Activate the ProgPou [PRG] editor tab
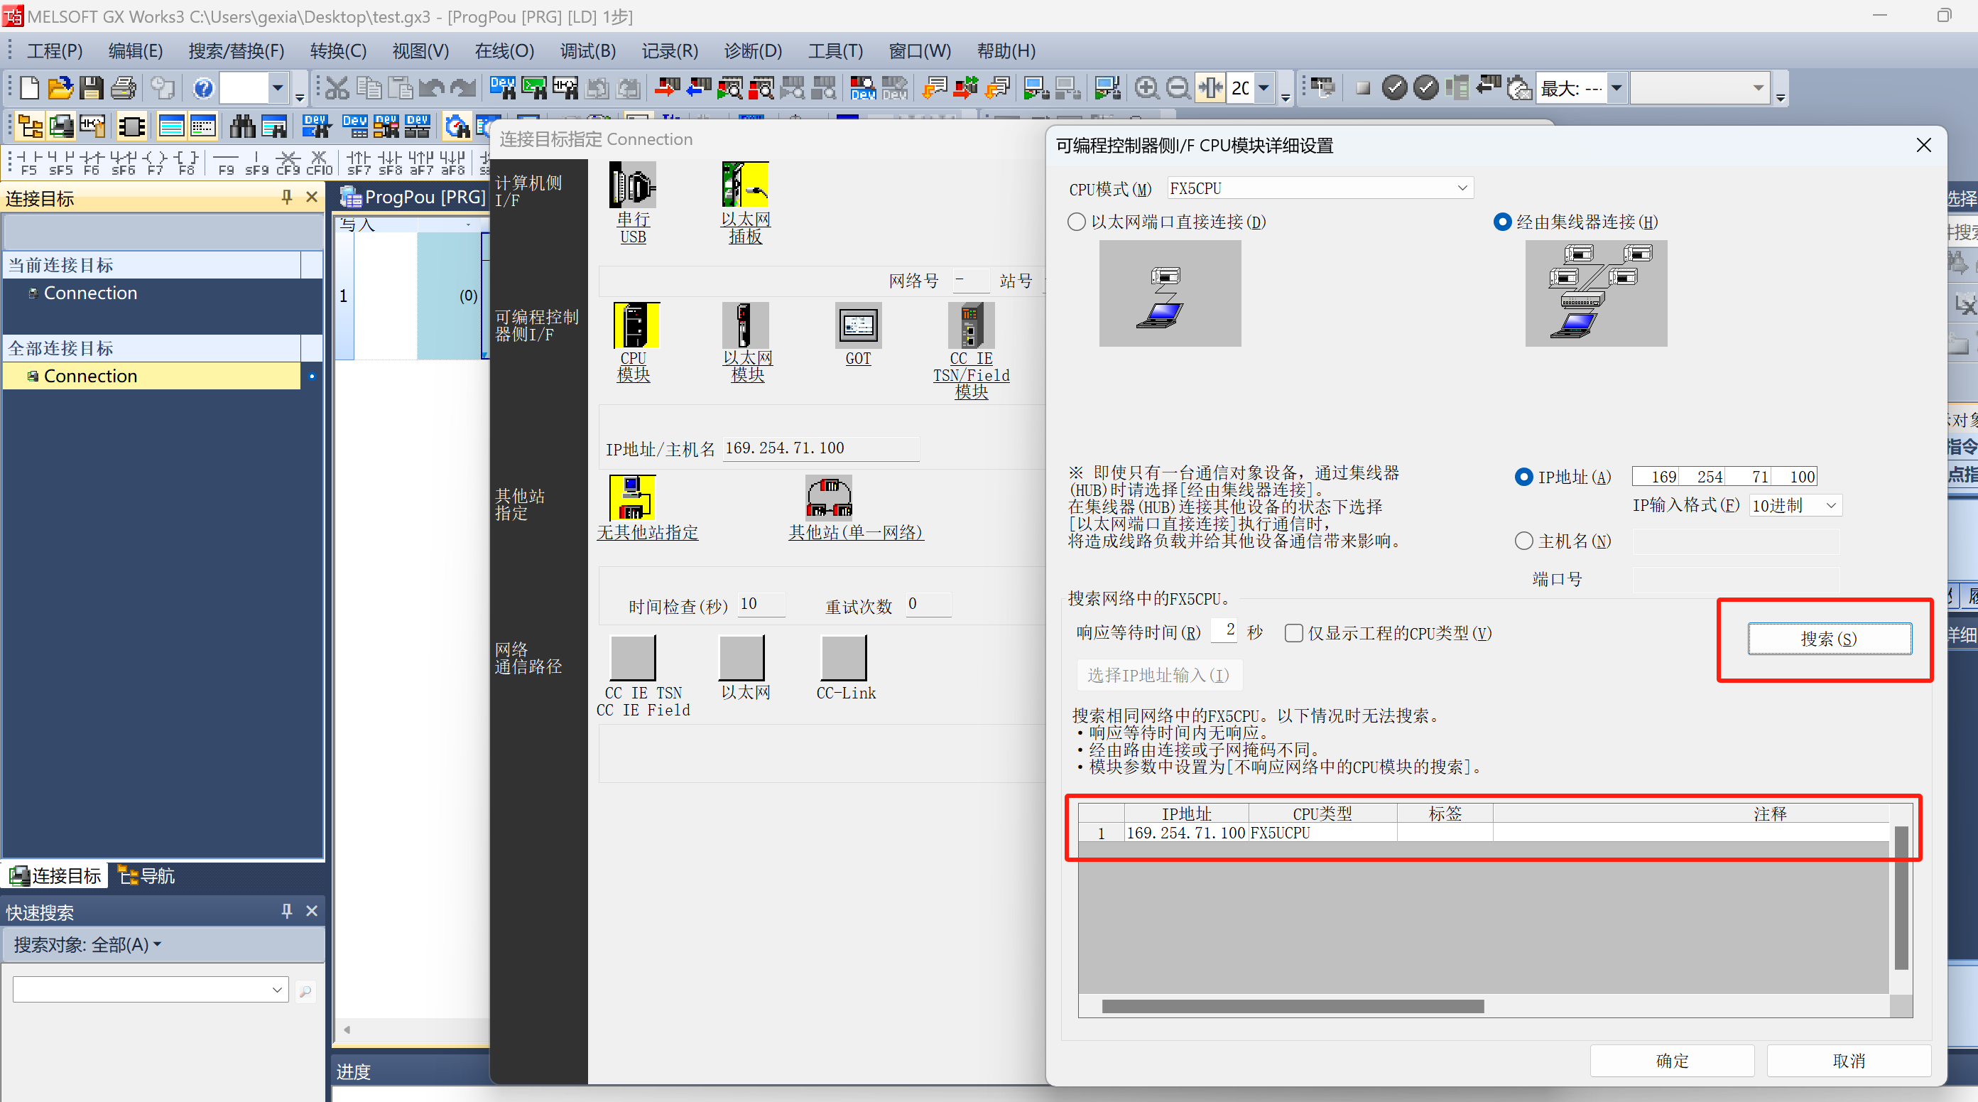Screen dimensions: 1978x1102 (x=414, y=198)
